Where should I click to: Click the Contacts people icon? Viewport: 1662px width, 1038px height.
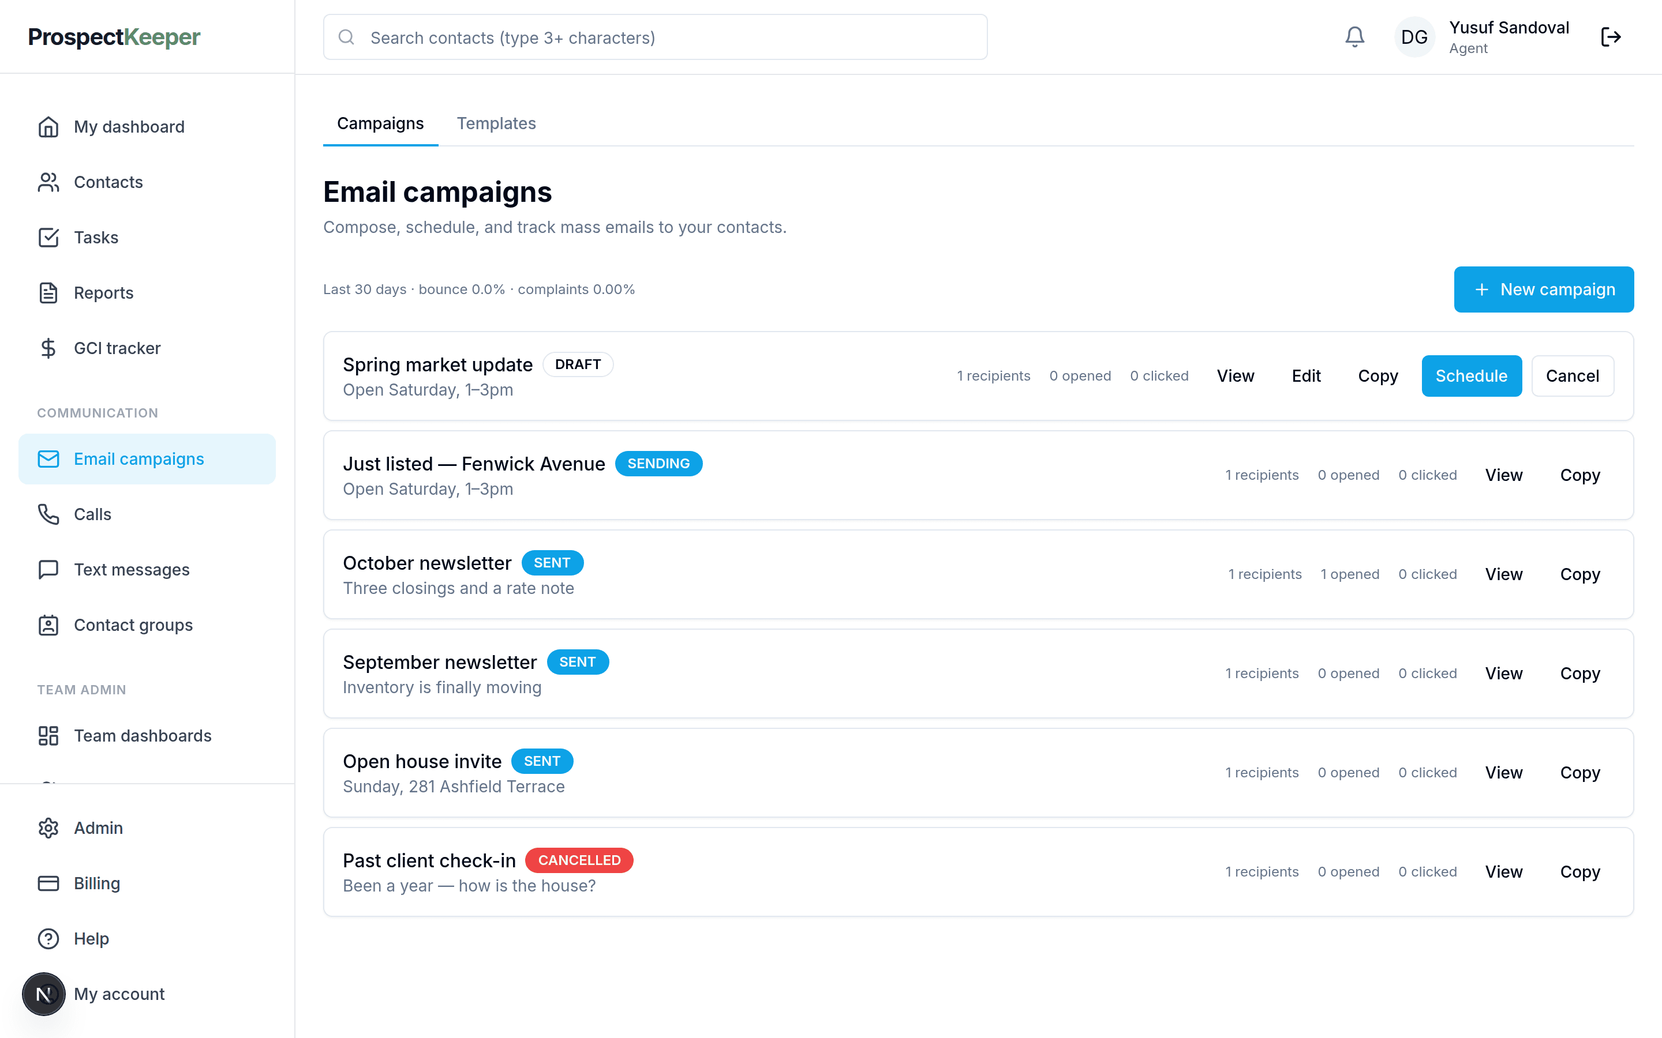click(x=48, y=182)
